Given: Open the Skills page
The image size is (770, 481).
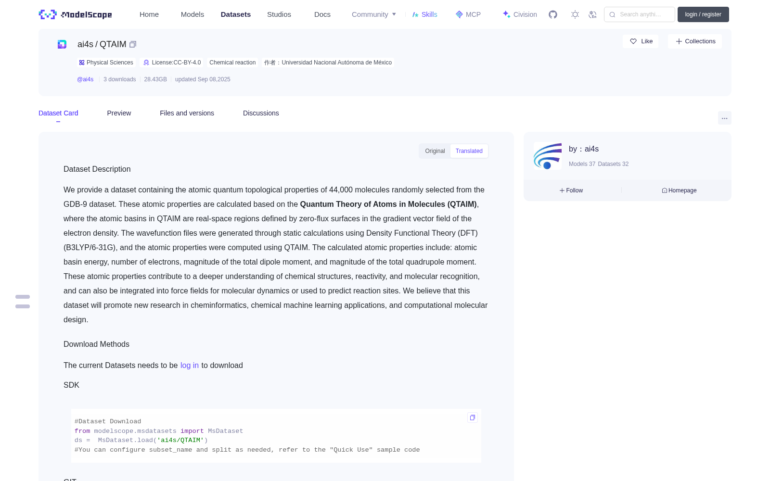Looking at the screenshot, I should tap(425, 14).
